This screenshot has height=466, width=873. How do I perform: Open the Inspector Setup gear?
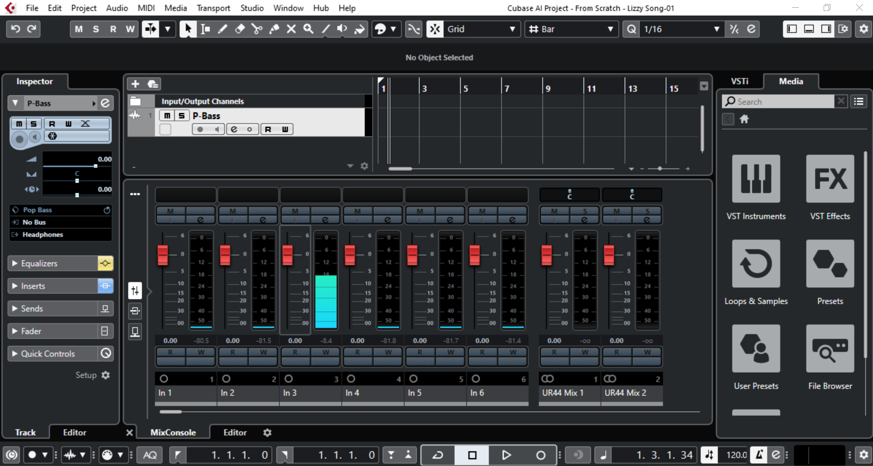point(106,375)
